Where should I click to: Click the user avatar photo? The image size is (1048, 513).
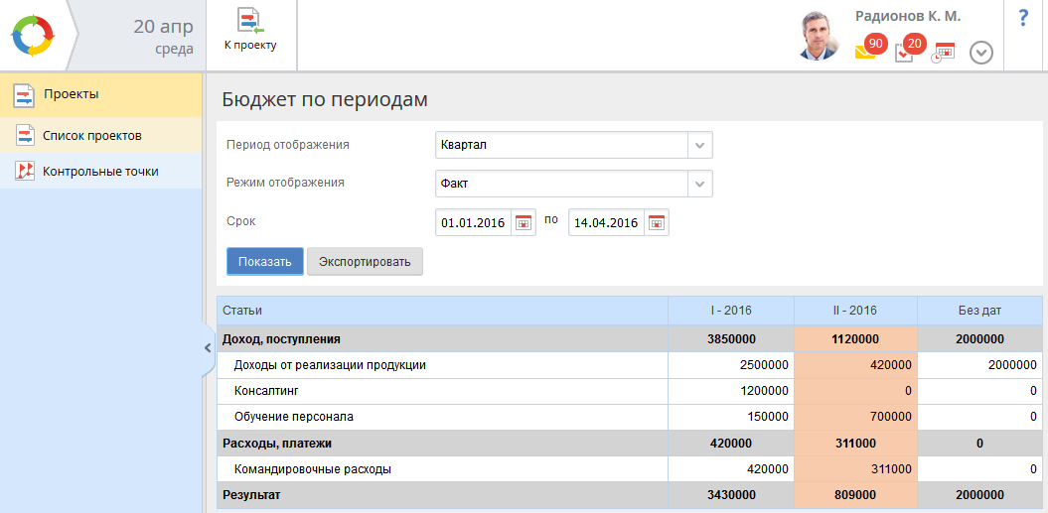pos(818,37)
